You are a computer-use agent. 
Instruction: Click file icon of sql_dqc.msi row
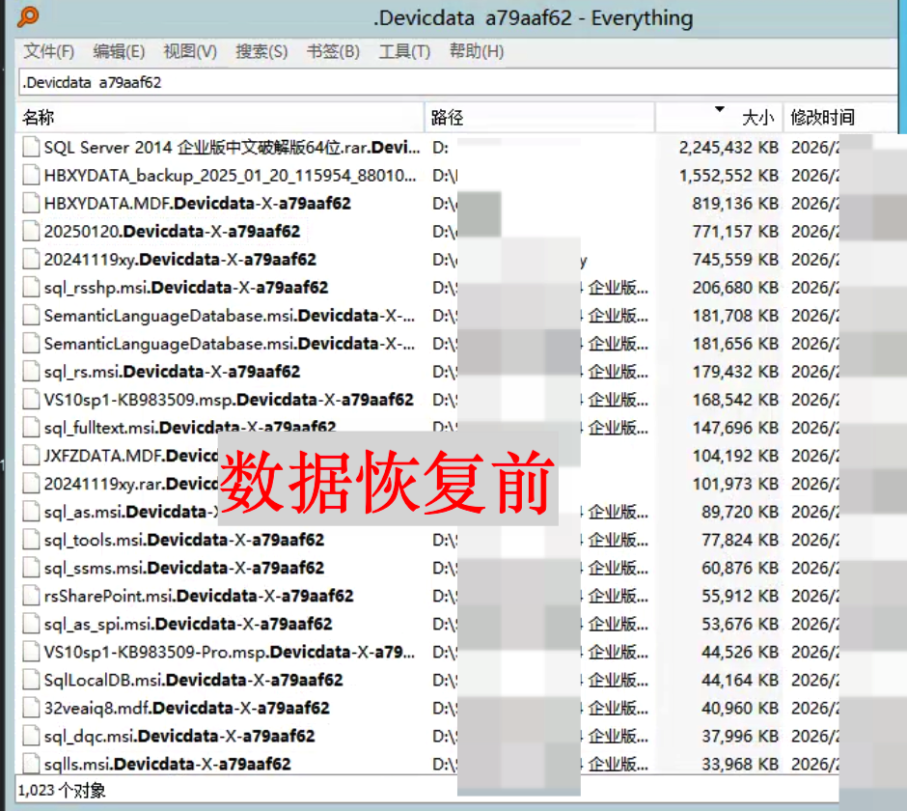tap(31, 736)
